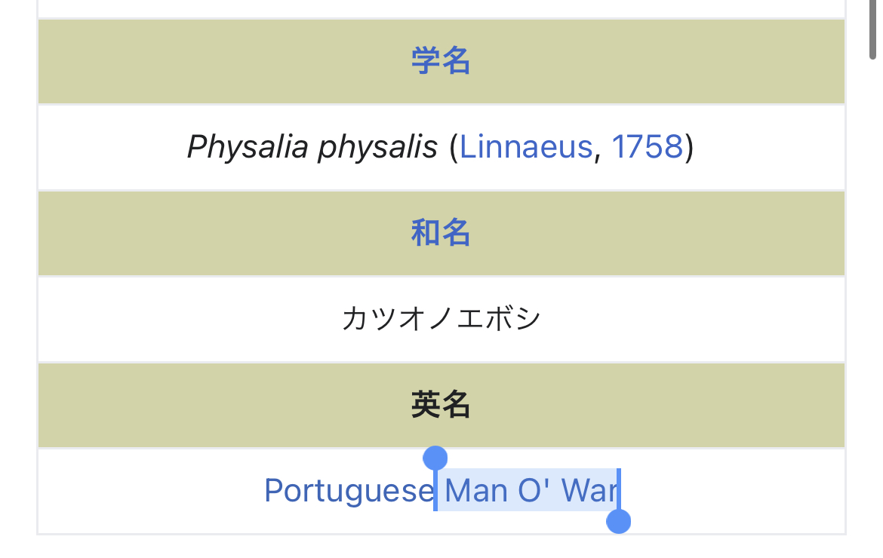
Task: Click the olive background beside 学名
Action: pos(226,61)
